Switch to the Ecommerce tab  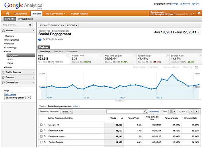click(72, 51)
